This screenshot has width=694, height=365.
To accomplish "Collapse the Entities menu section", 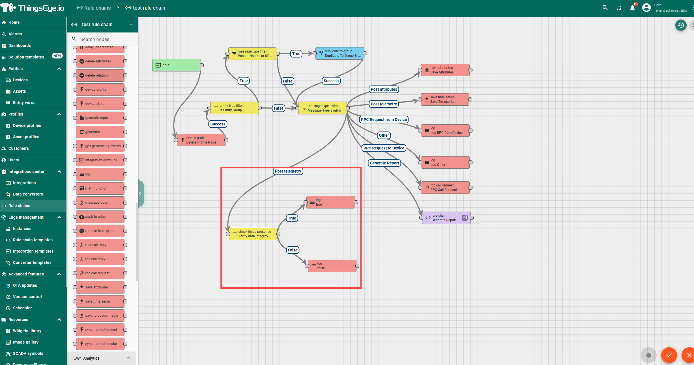I will tap(59, 69).
